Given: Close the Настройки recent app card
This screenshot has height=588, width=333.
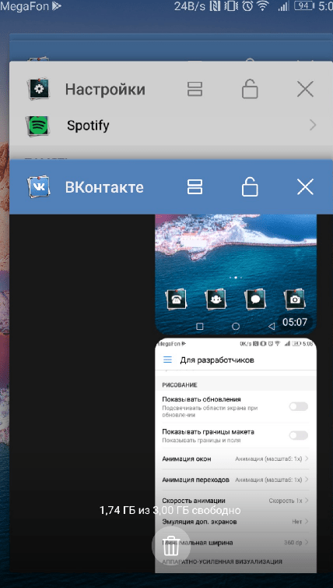Looking at the screenshot, I should pos(305,89).
